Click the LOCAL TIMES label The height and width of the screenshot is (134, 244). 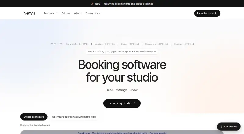pyautogui.click(x=57, y=44)
